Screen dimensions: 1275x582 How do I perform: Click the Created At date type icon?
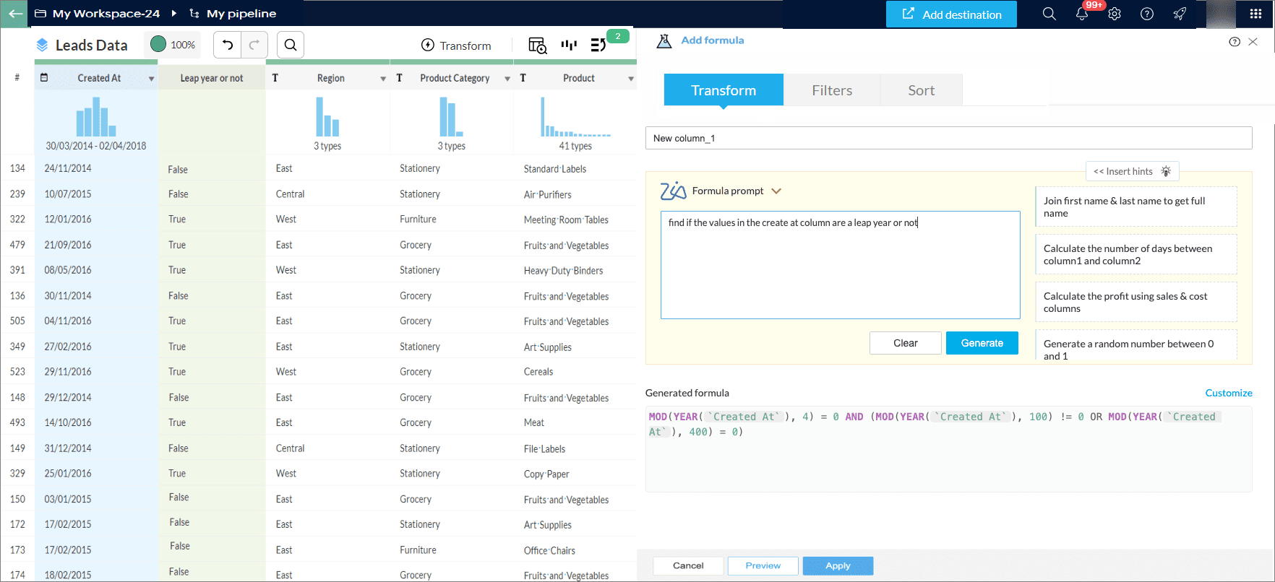(x=44, y=77)
